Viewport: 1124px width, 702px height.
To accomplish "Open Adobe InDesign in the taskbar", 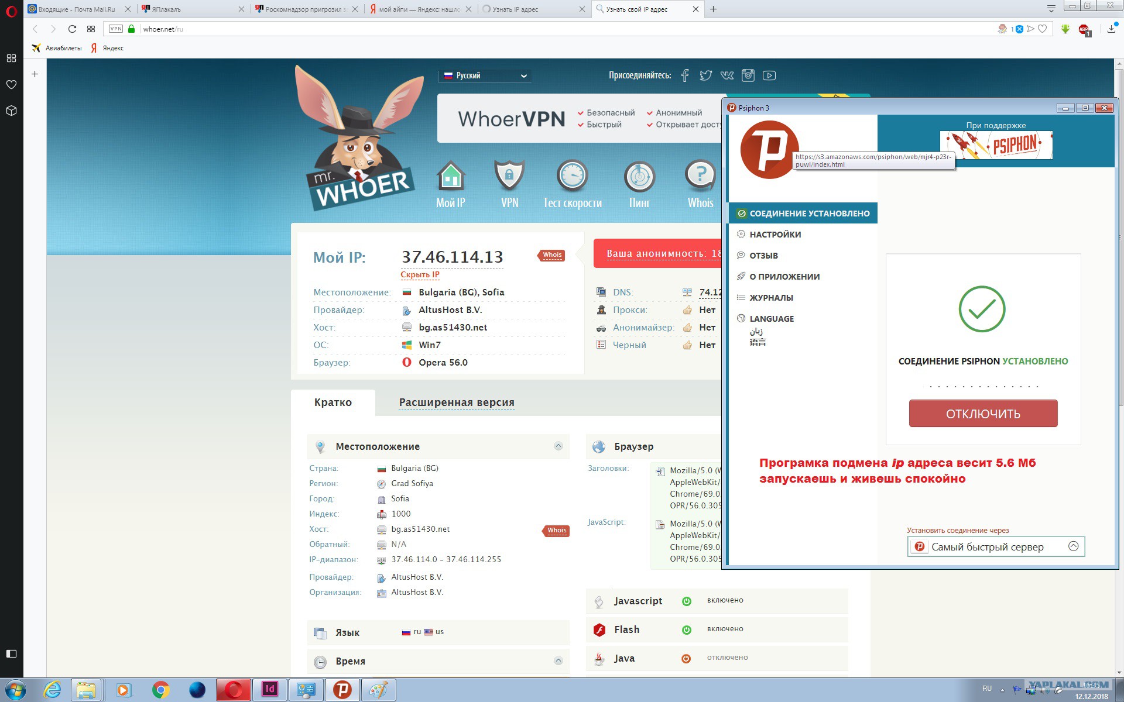I will [x=269, y=690].
